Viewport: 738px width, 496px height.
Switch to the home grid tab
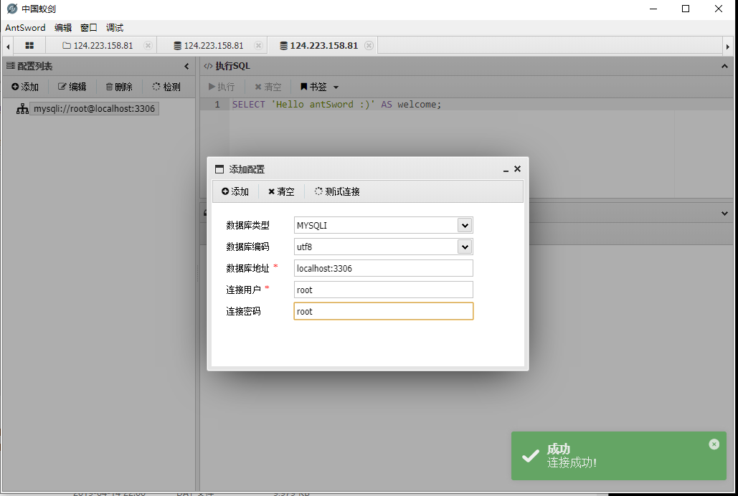(x=29, y=46)
